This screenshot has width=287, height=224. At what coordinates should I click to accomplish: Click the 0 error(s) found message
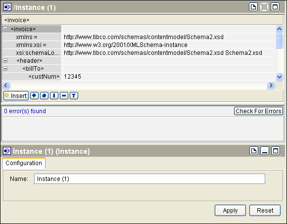(25, 111)
